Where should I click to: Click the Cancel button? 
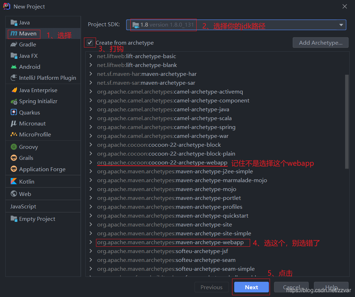(291, 287)
